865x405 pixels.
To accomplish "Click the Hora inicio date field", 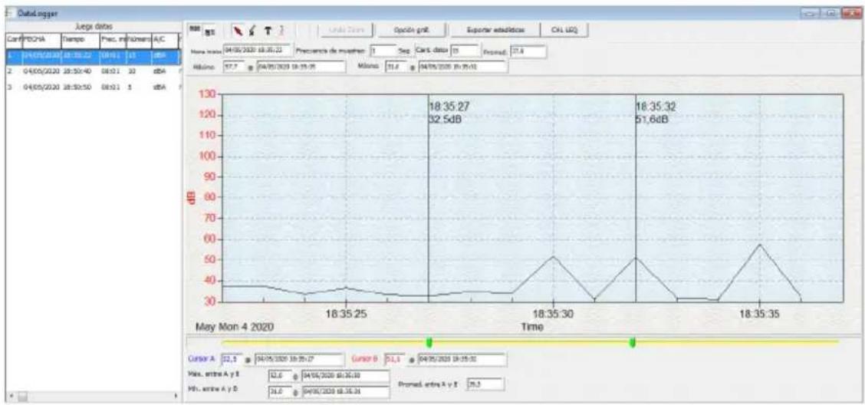I will [x=258, y=51].
